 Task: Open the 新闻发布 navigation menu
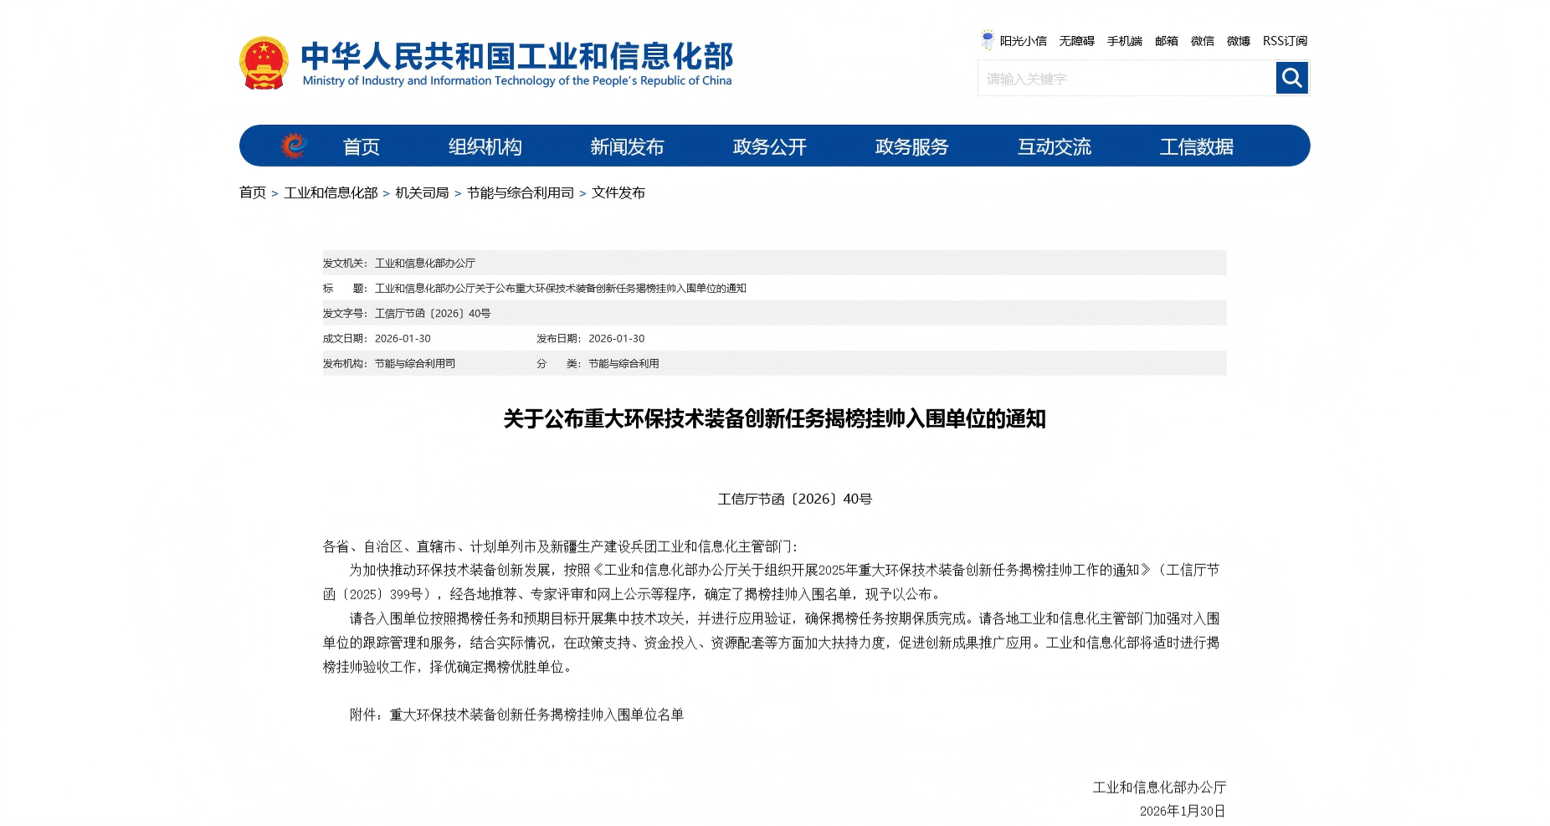627,146
